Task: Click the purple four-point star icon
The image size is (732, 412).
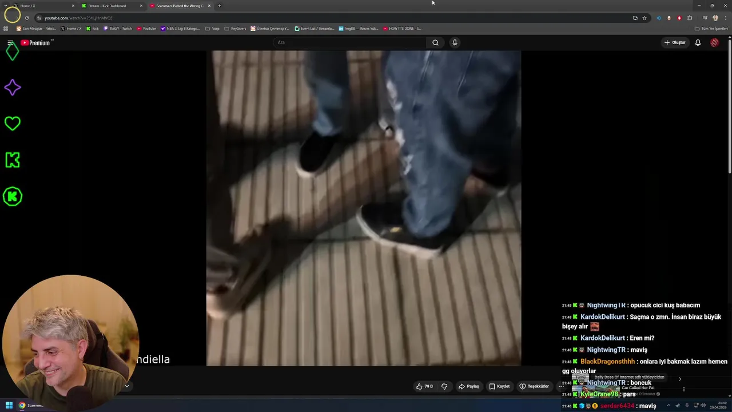Action: click(12, 88)
